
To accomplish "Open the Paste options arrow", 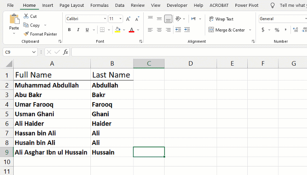I will [x=14, y=34].
